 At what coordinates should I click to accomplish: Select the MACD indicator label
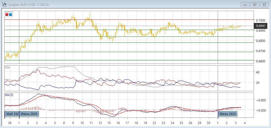point(9,95)
